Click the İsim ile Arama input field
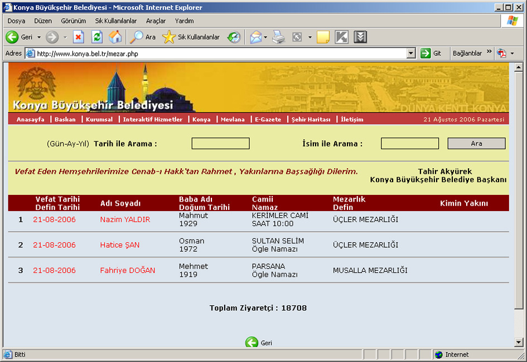Viewport: 527px width, 362px height. tap(410, 144)
